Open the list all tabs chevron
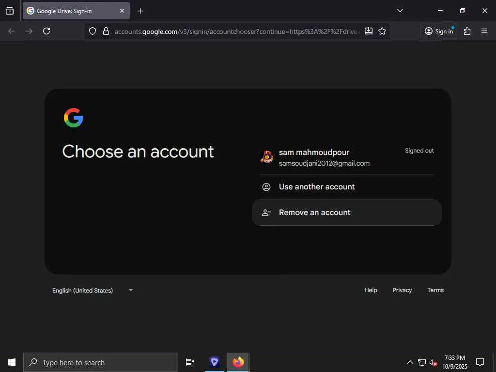The height and width of the screenshot is (372, 496). click(400, 11)
